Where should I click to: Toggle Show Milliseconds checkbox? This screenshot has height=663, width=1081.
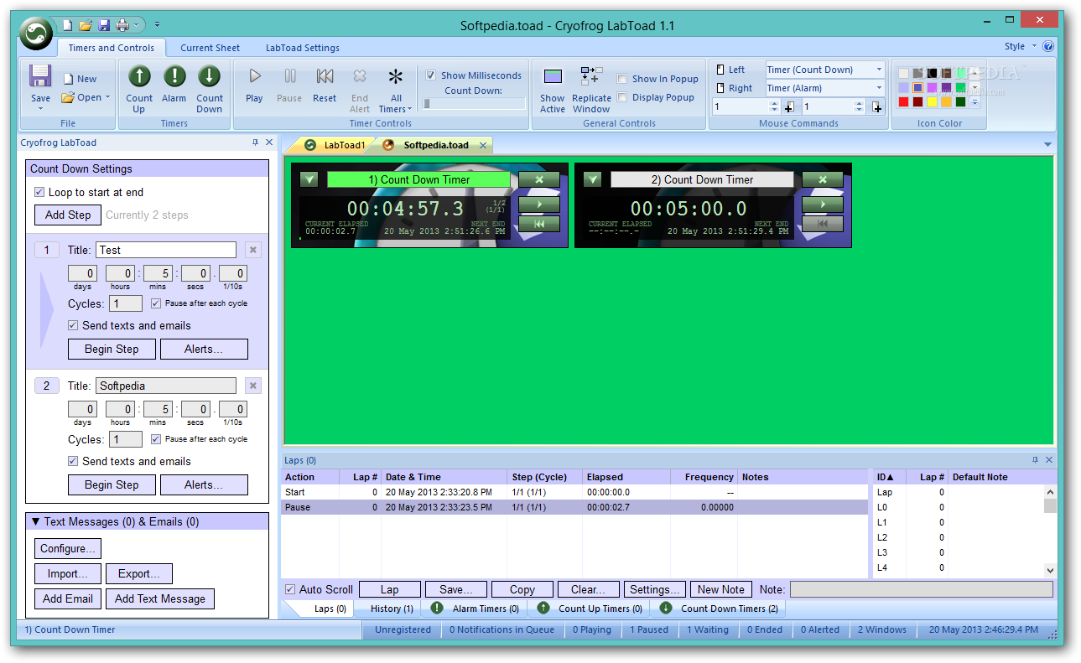(430, 75)
